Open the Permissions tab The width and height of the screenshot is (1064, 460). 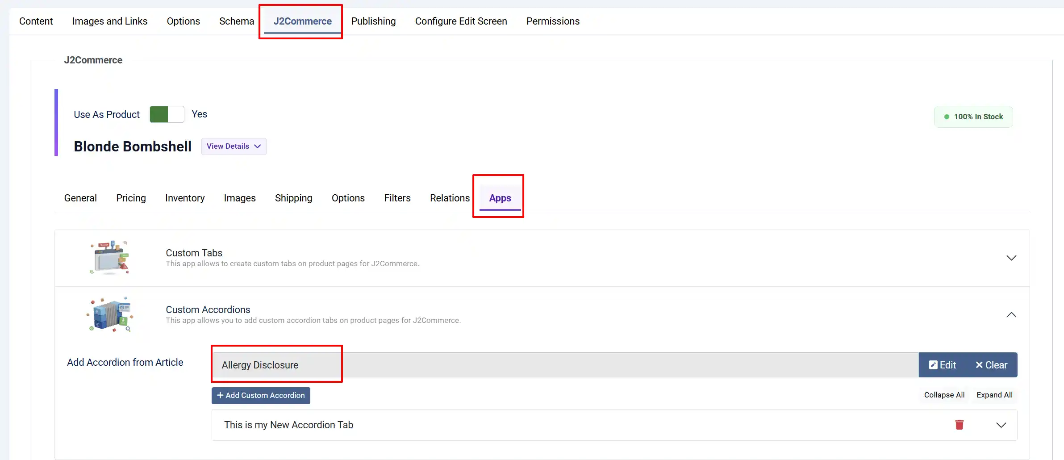[x=553, y=21]
